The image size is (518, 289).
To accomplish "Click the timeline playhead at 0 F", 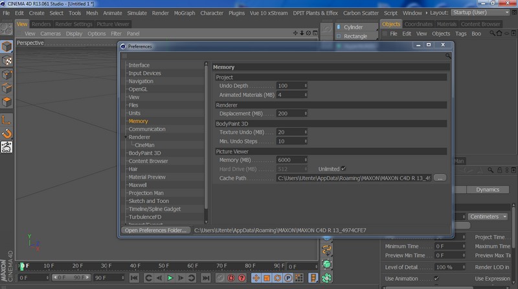I will [x=22, y=266].
